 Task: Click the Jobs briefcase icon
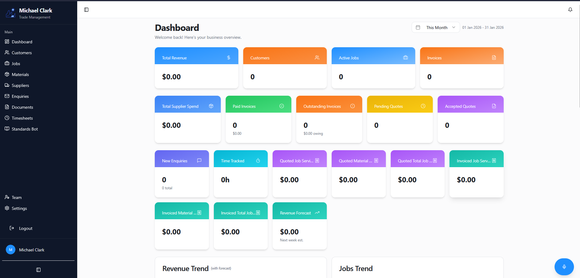pyautogui.click(x=7, y=63)
